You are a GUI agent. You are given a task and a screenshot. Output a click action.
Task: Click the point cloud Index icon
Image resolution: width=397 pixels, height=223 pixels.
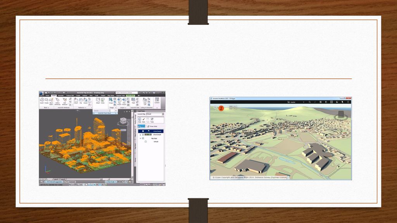(103, 99)
